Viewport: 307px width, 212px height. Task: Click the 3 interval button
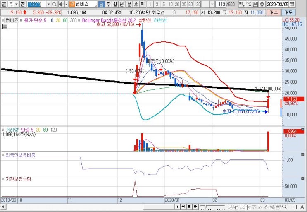pyautogui.click(x=157, y=4)
